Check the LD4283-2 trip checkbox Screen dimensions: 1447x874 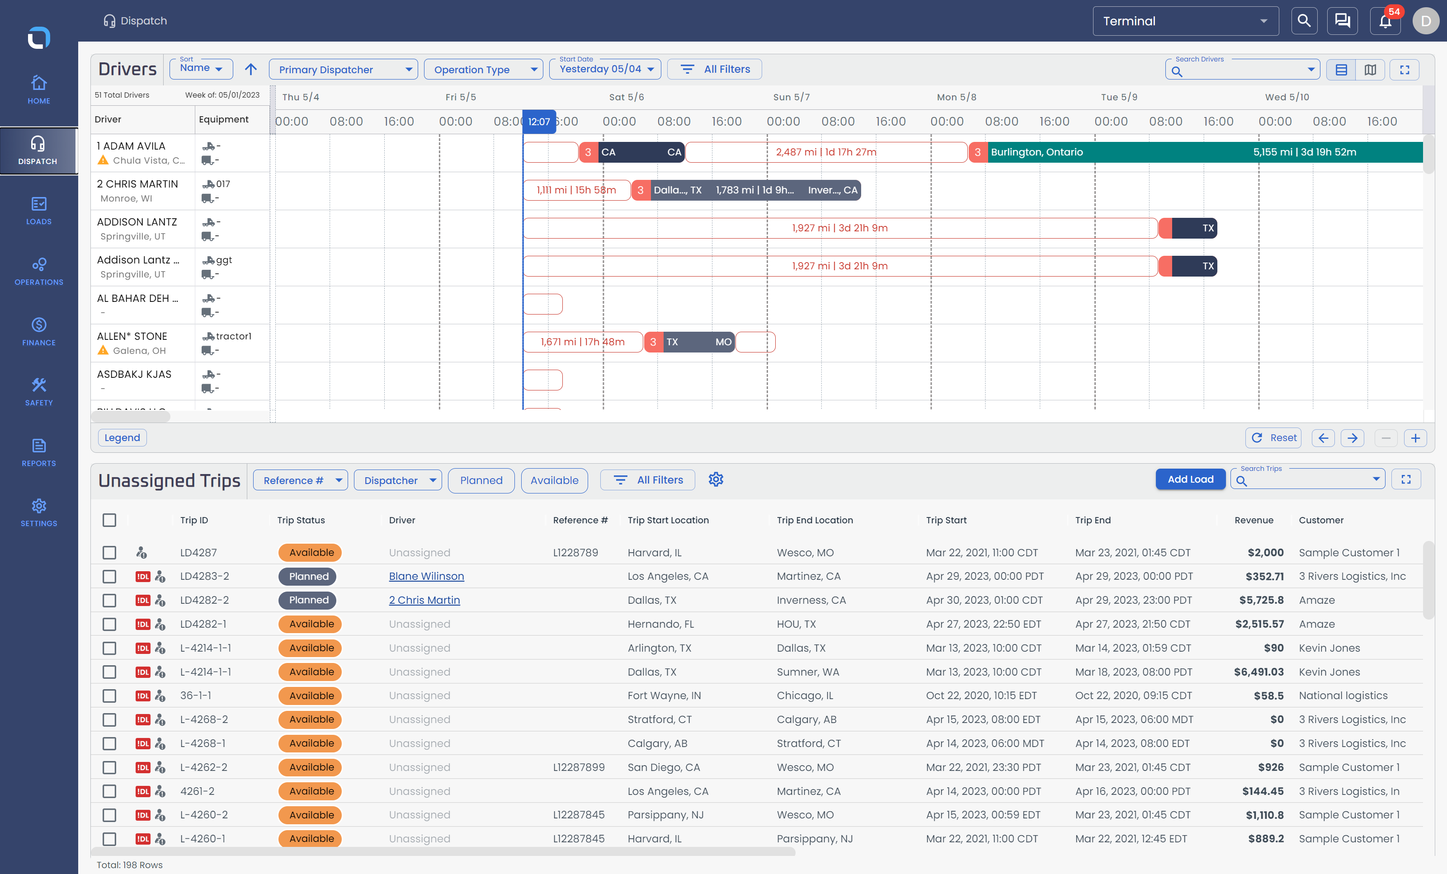[109, 576]
